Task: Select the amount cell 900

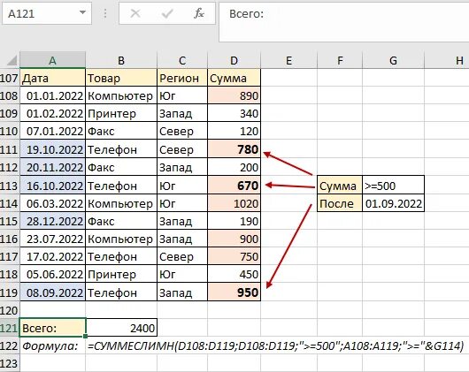Action: click(x=234, y=239)
